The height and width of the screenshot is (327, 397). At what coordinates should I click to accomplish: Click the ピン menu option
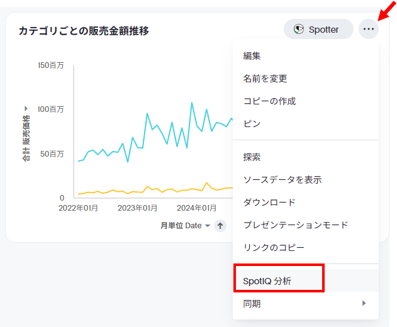252,124
